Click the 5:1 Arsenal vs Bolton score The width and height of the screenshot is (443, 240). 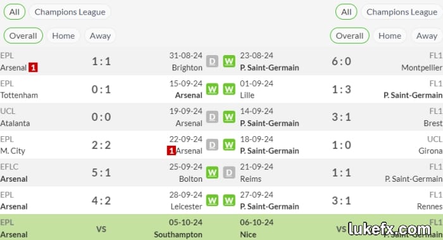point(101,172)
